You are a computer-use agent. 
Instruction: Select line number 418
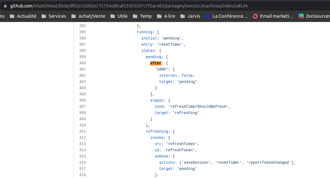[83, 175]
